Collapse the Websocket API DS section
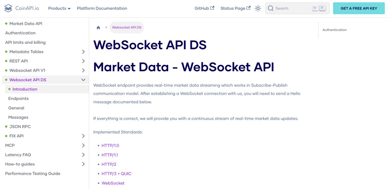 pyautogui.click(x=83, y=79)
